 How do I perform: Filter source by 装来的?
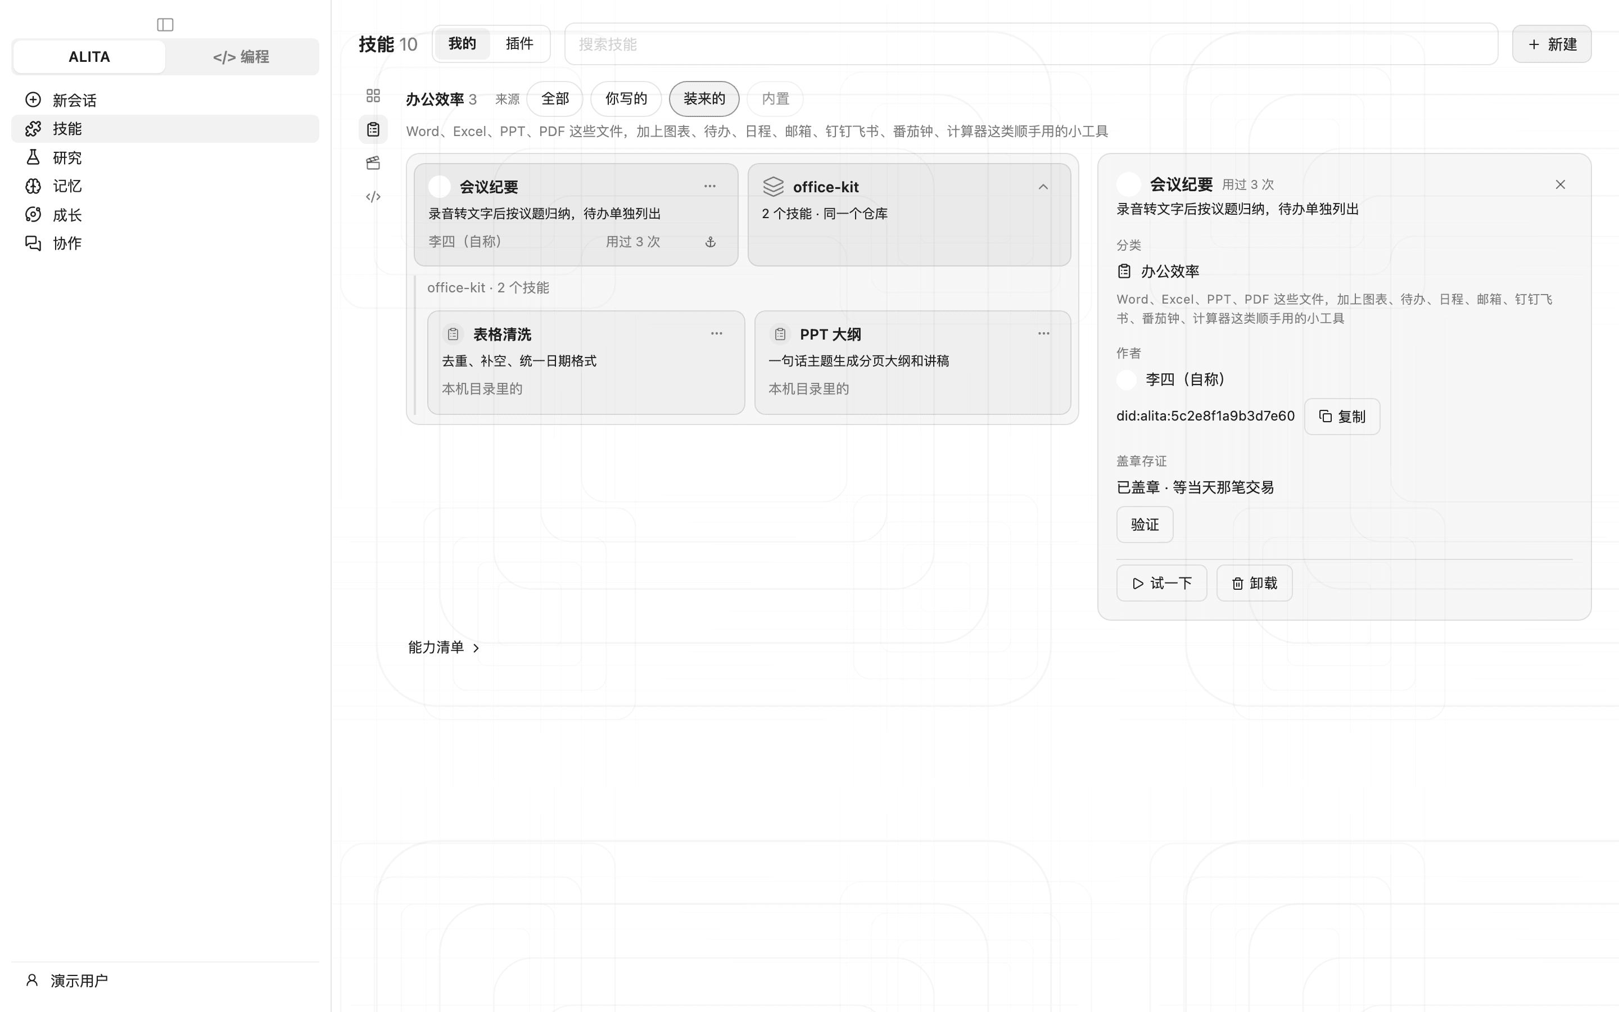pyautogui.click(x=704, y=99)
